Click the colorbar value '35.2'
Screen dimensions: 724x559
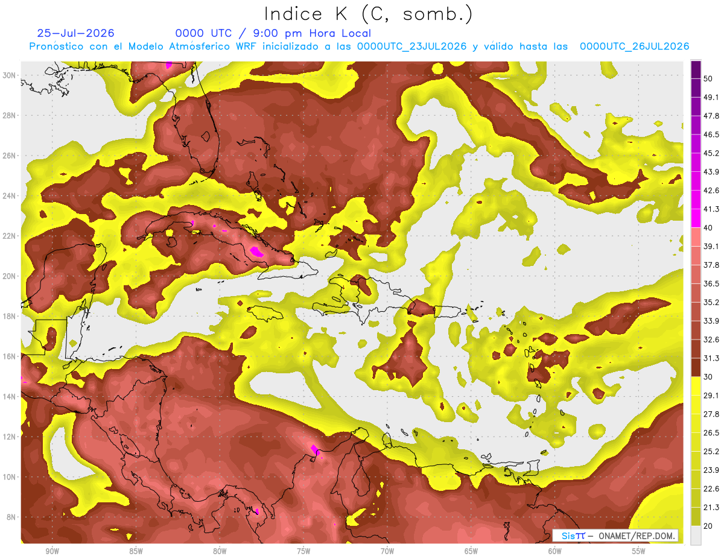711,302
